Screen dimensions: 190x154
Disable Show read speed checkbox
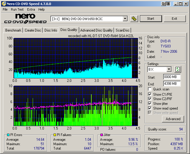pos(150,108)
